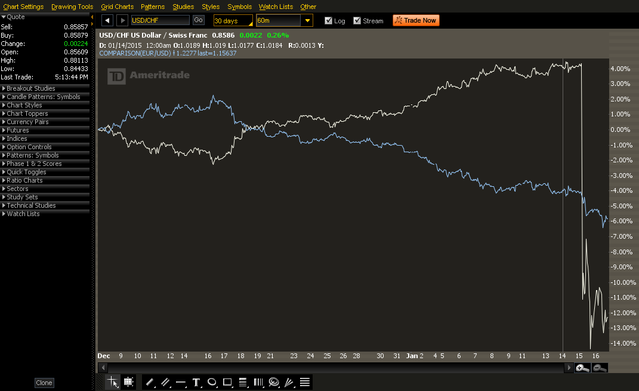Select the grid pan tool

pyautogui.click(x=129, y=382)
